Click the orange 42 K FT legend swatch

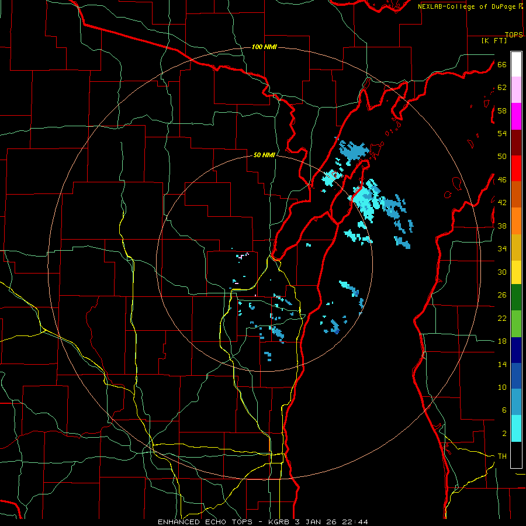point(516,221)
